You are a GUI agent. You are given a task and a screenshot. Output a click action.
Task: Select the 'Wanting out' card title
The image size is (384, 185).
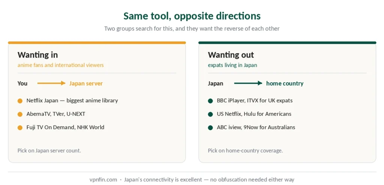coord(231,55)
